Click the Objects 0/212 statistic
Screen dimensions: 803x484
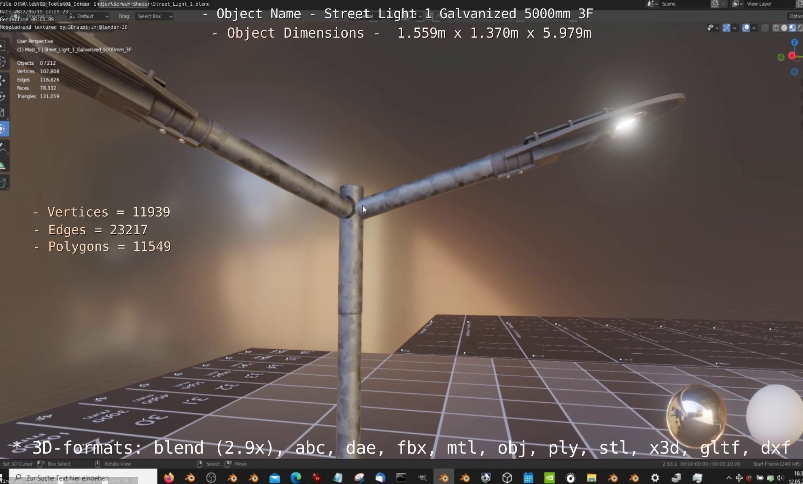coord(36,63)
